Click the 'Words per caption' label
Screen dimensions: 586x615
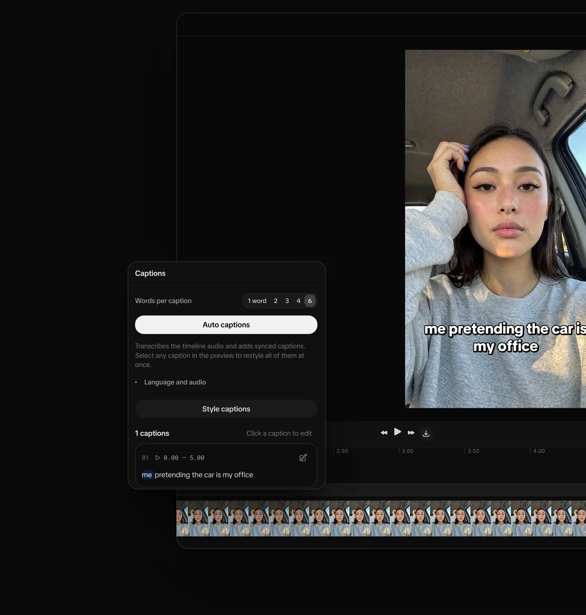163,301
